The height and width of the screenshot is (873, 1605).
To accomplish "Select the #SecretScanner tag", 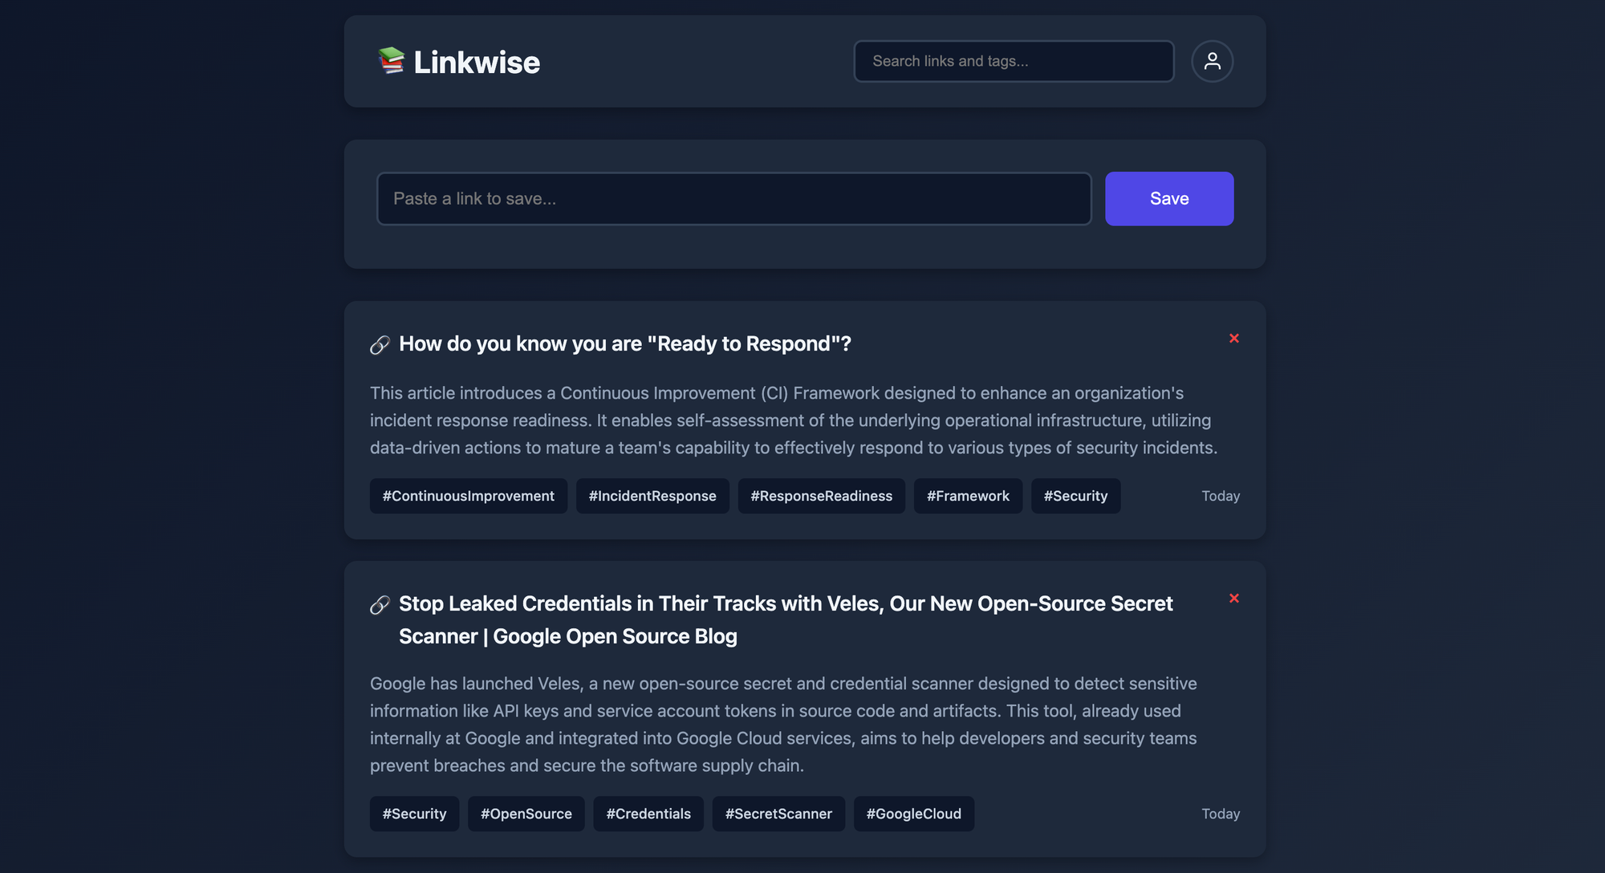I will (778, 814).
